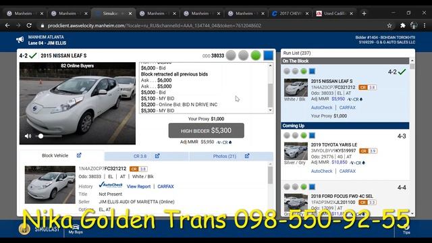This screenshot has width=432, height=243.
Task: Adjust the audio volume slider
Action: tap(49, 136)
